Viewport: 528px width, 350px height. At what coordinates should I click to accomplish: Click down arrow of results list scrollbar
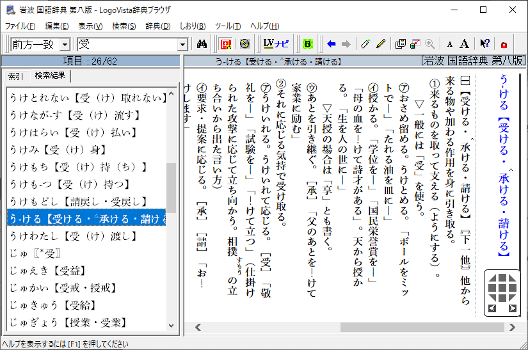(x=171, y=326)
